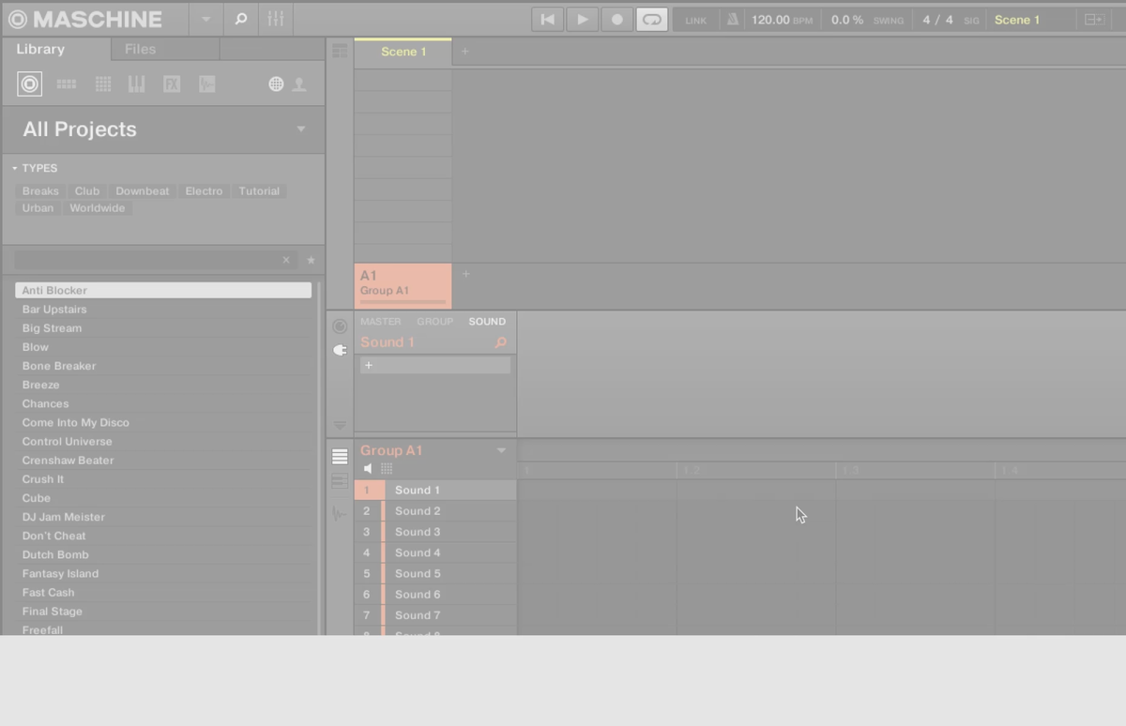Filter by the Club tag

[87, 191]
